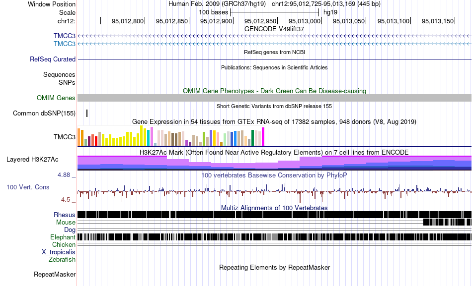Click the TMCC3 GTEx expression label
The height and width of the screenshot is (286, 472).
click(65, 137)
